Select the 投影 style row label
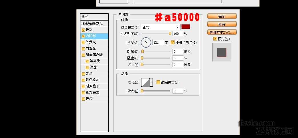Viewport: 298px width, 138px height. point(89,30)
